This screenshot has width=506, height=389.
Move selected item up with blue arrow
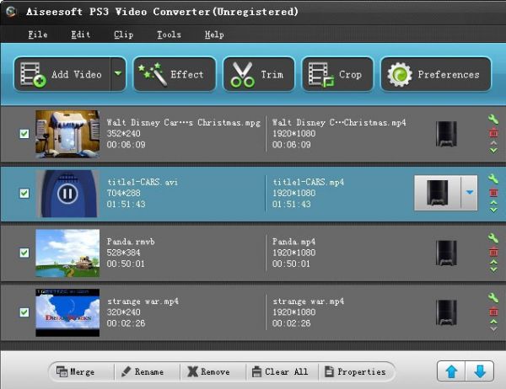451,371
